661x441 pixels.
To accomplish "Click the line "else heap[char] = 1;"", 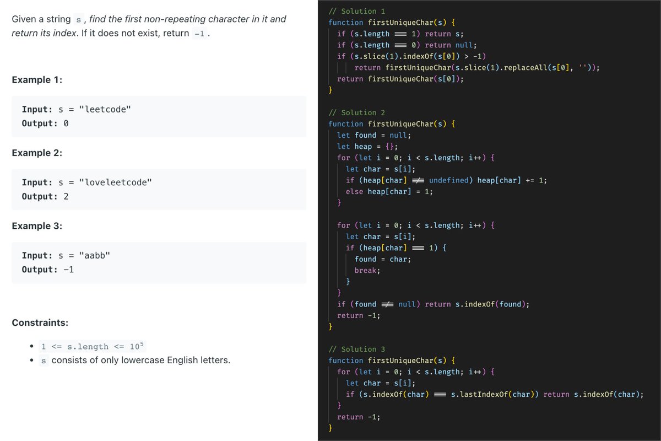I will 389,191.
